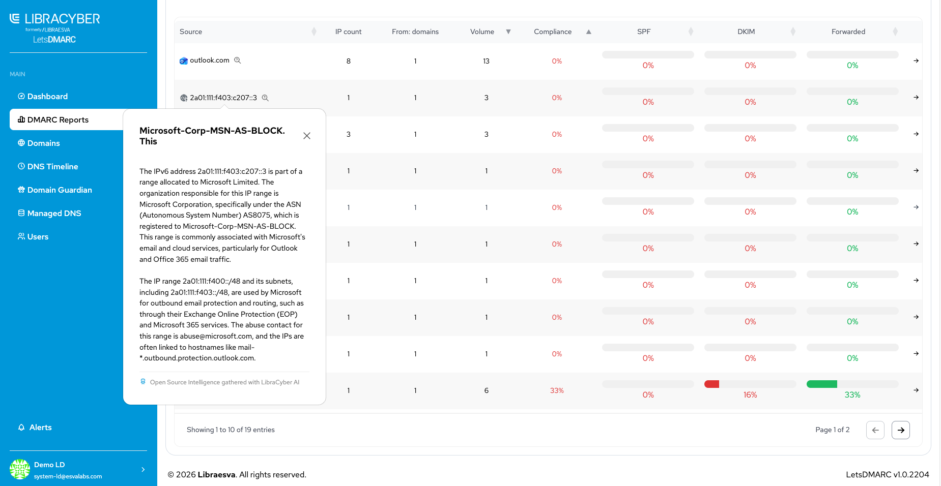This screenshot has height=486, width=941.
Task: Go to the next page of results
Action: pos(901,430)
